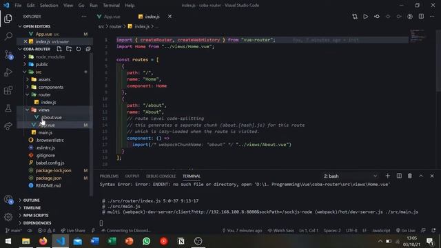Click Live Share in status bar
Viewport: 441px width, 248px height.
pos(73,230)
